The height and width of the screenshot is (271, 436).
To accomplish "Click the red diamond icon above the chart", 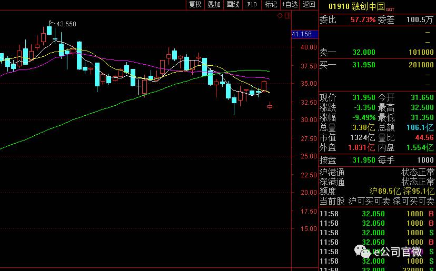I will pyautogui.click(x=280, y=16).
